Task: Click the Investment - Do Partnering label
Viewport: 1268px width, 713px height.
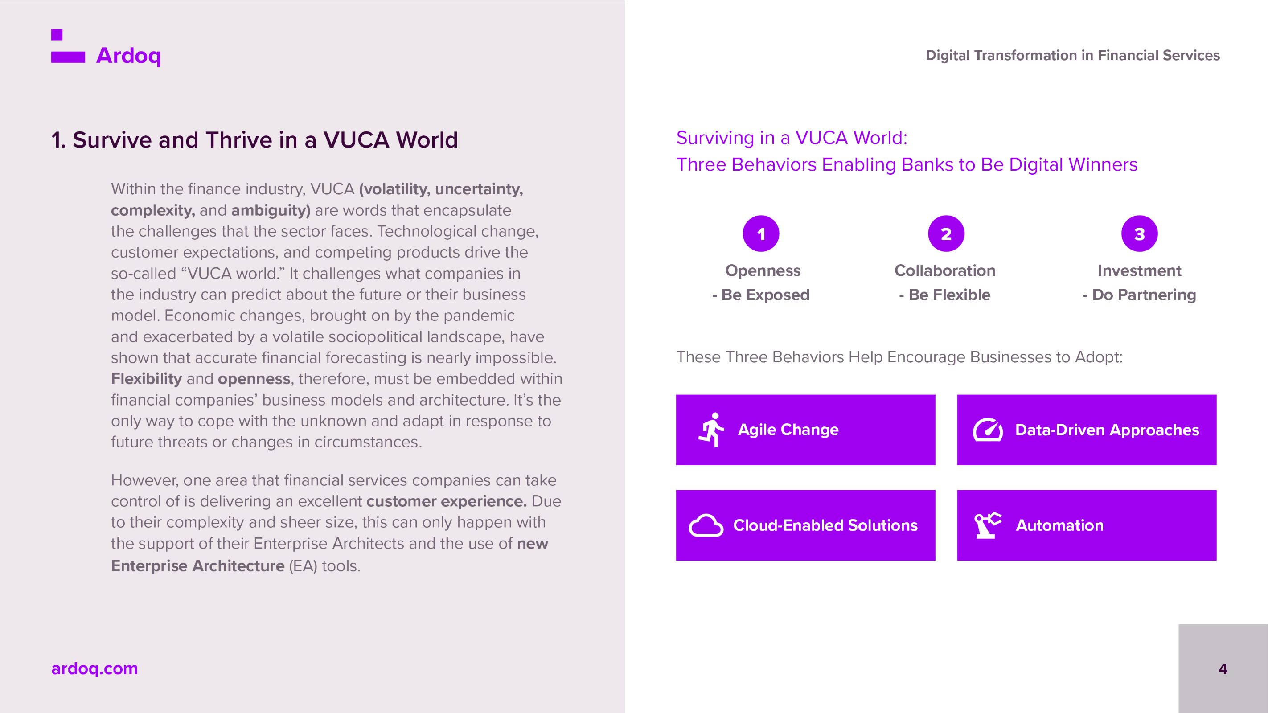Action: [1139, 283]
